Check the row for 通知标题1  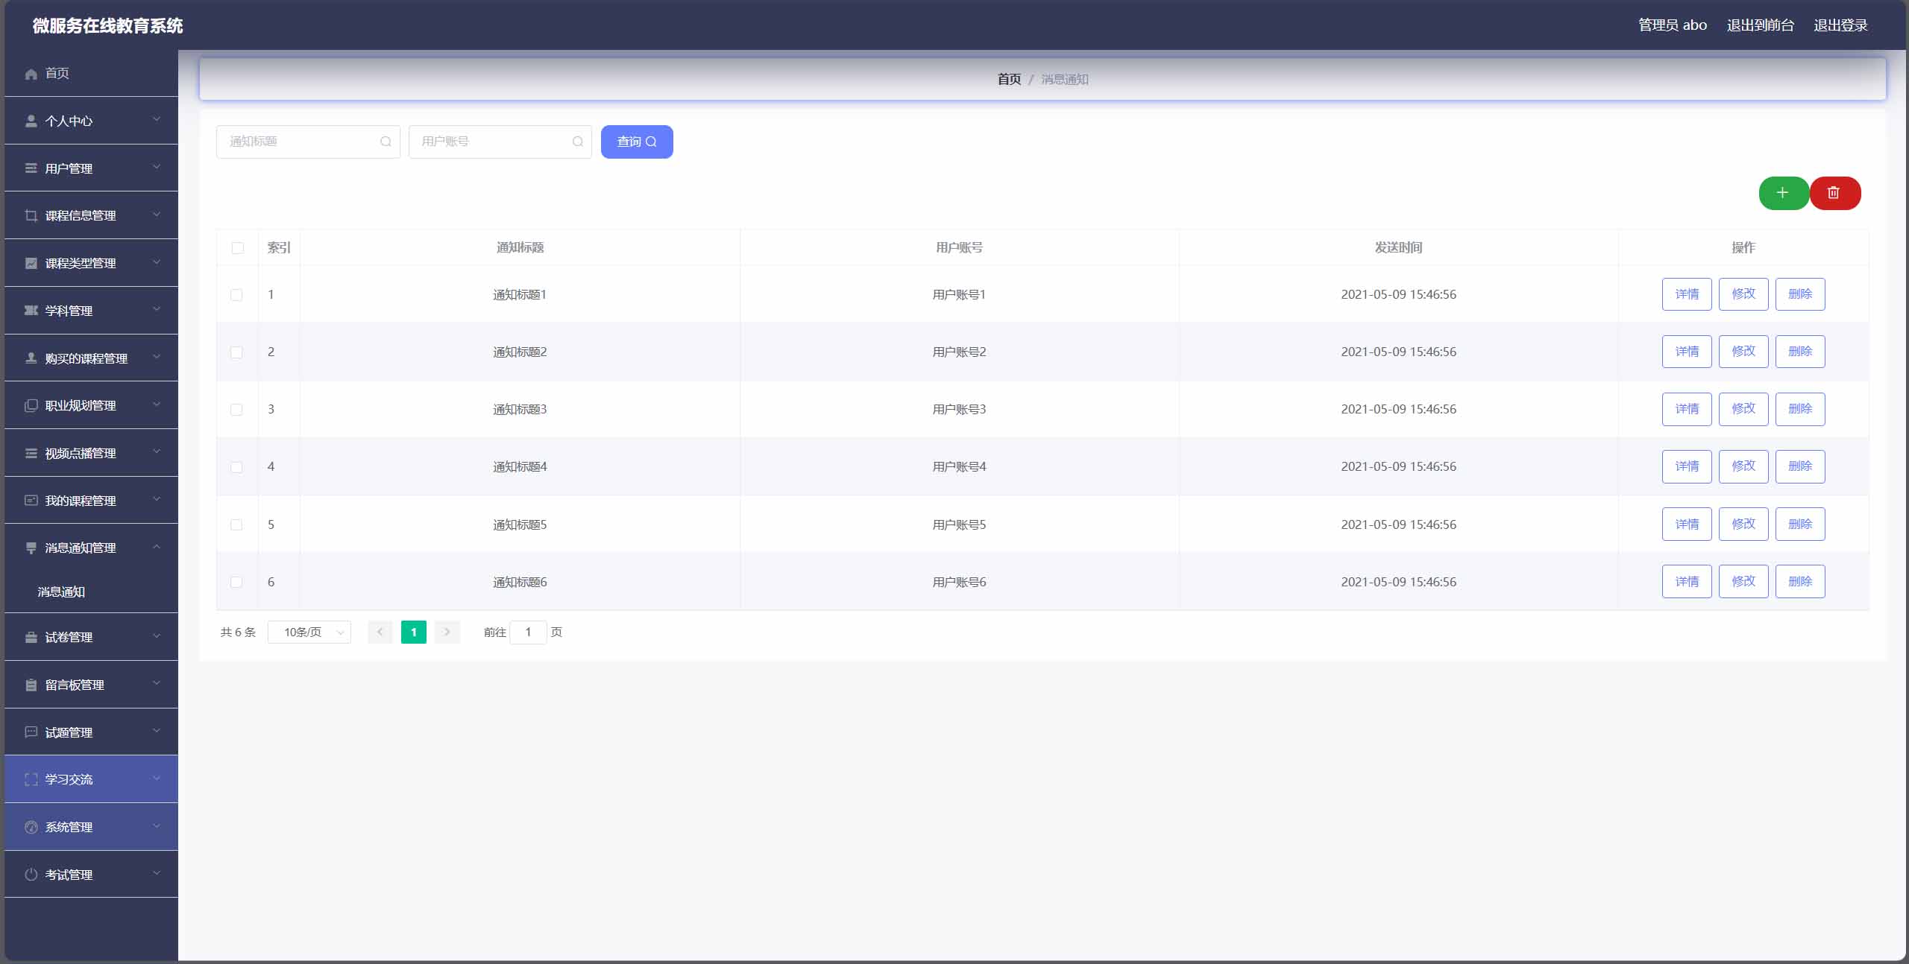[236, 295]
